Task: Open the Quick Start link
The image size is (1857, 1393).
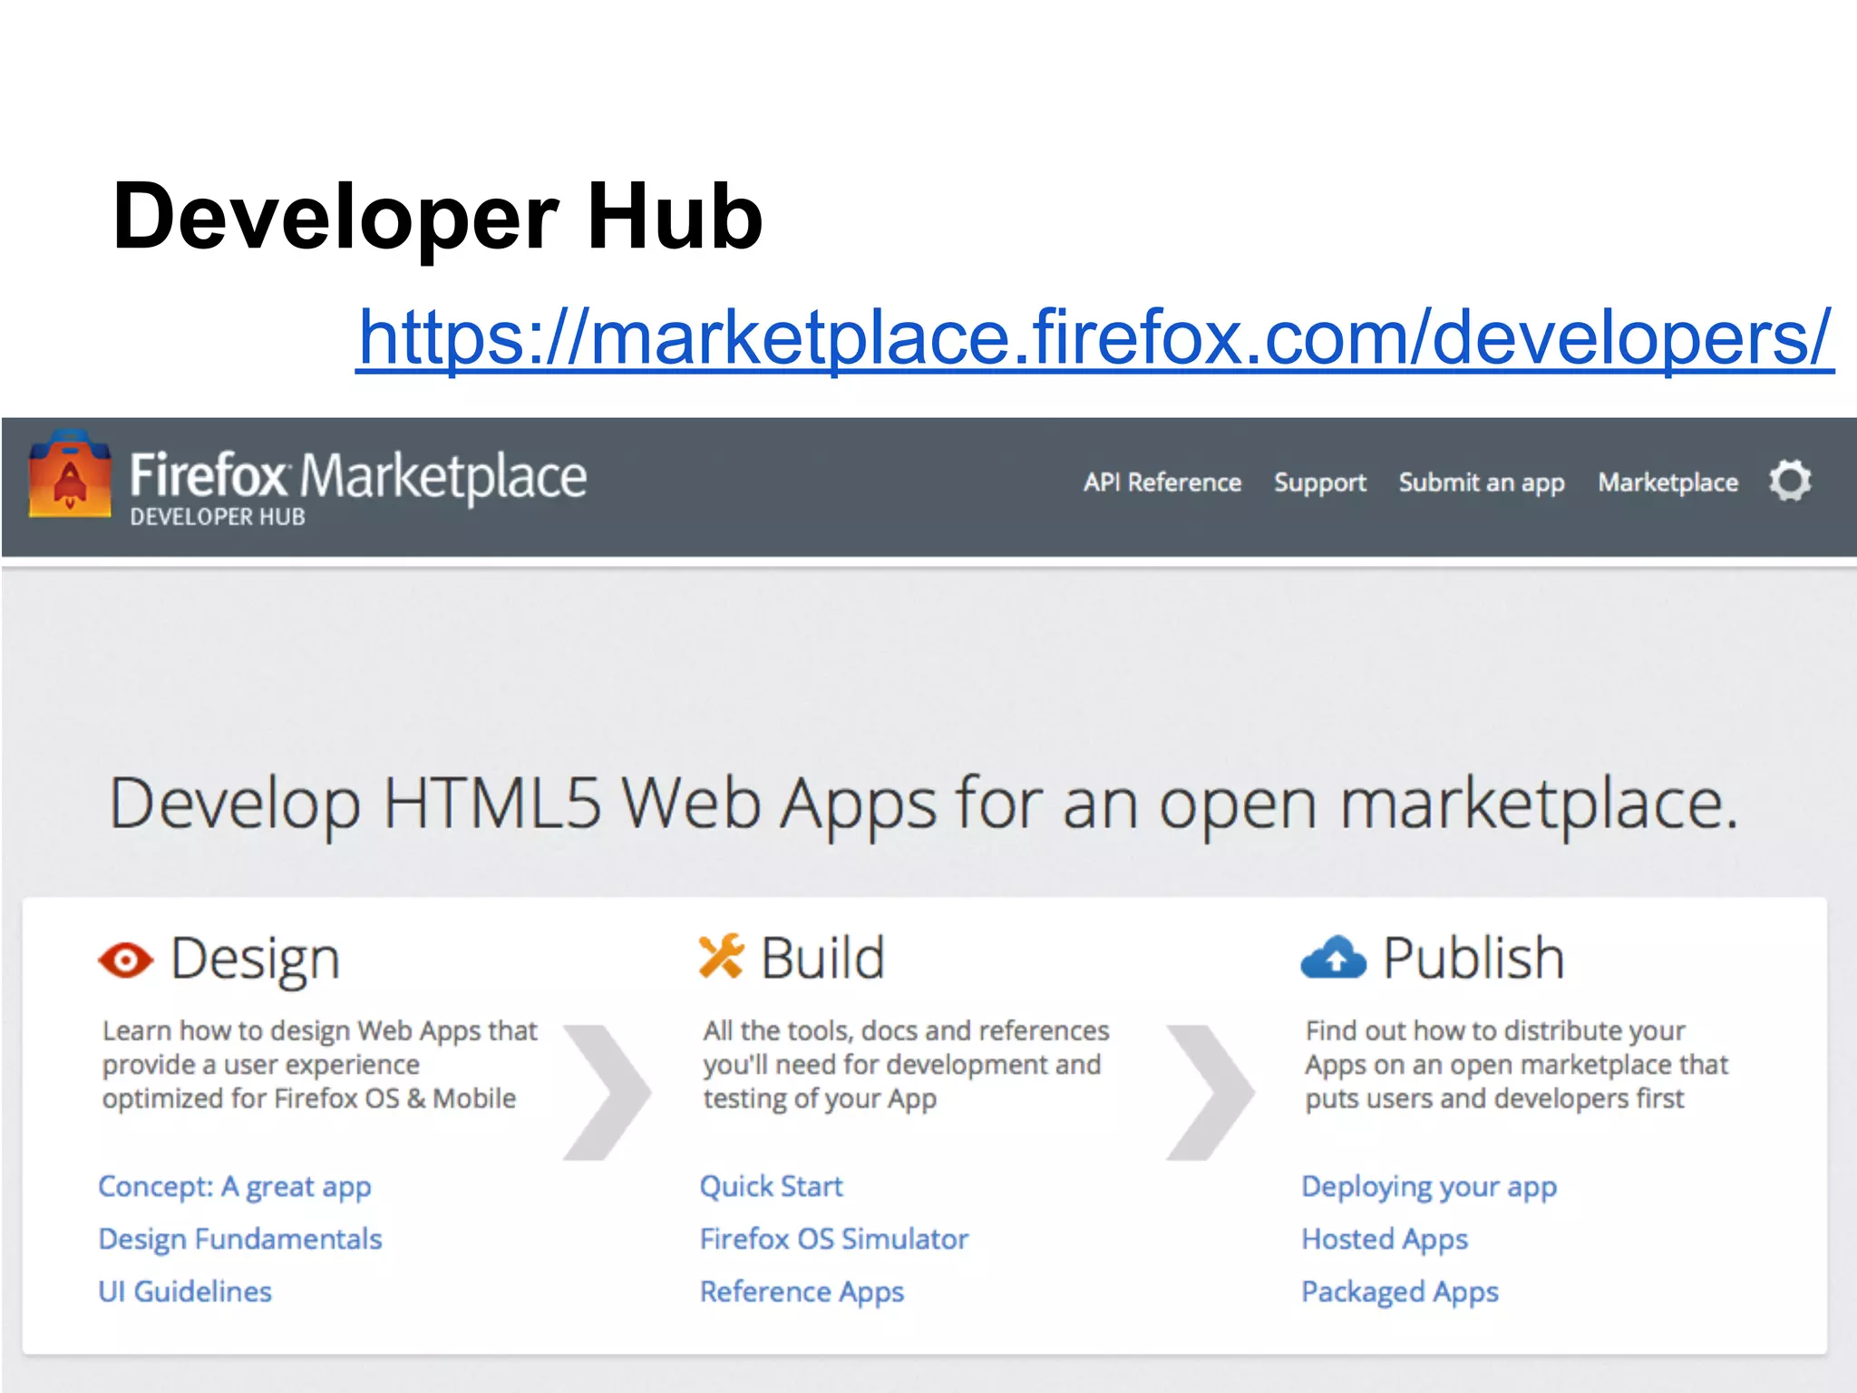Action: click(772, 1186)
